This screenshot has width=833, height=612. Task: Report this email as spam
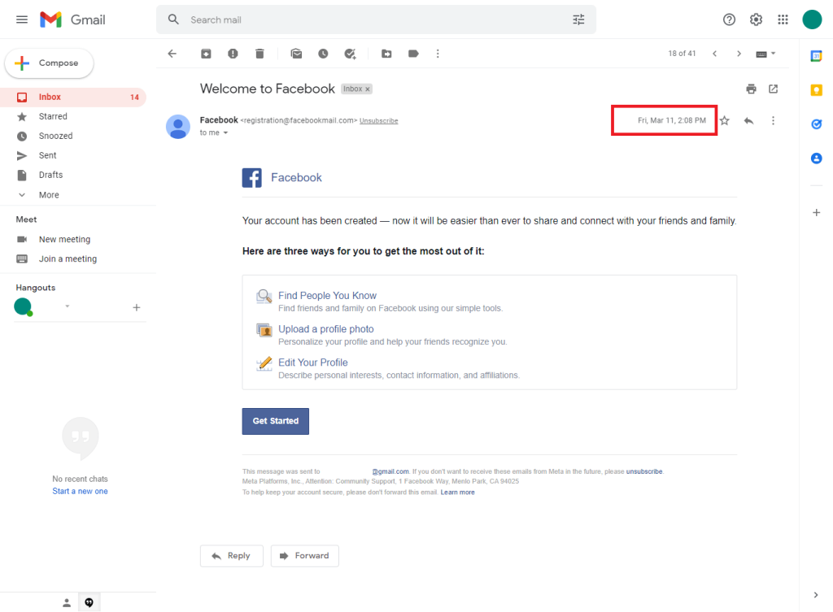click(233, 54)
